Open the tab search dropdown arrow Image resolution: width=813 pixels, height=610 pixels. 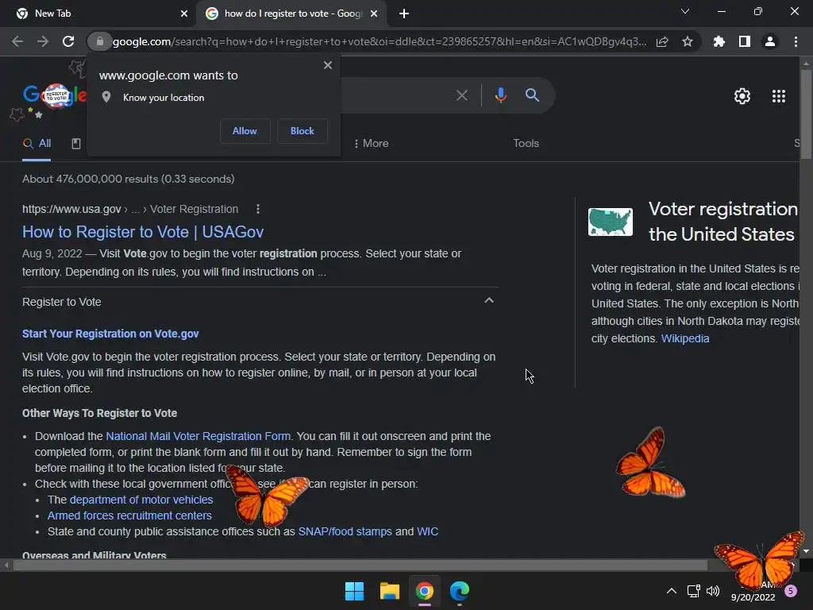685,11
